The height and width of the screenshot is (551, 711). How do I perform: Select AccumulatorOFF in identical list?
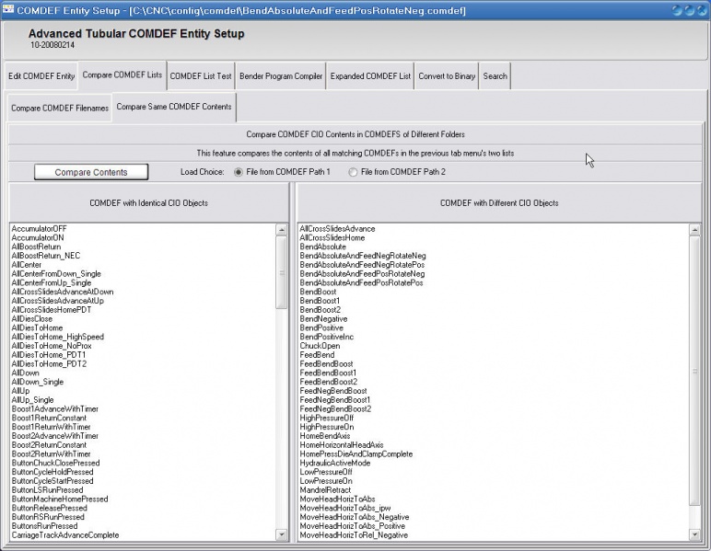pos(39,228)
